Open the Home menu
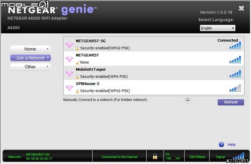Screen dimensions: 251x164 pyautogui.click(x=31, y=49)
